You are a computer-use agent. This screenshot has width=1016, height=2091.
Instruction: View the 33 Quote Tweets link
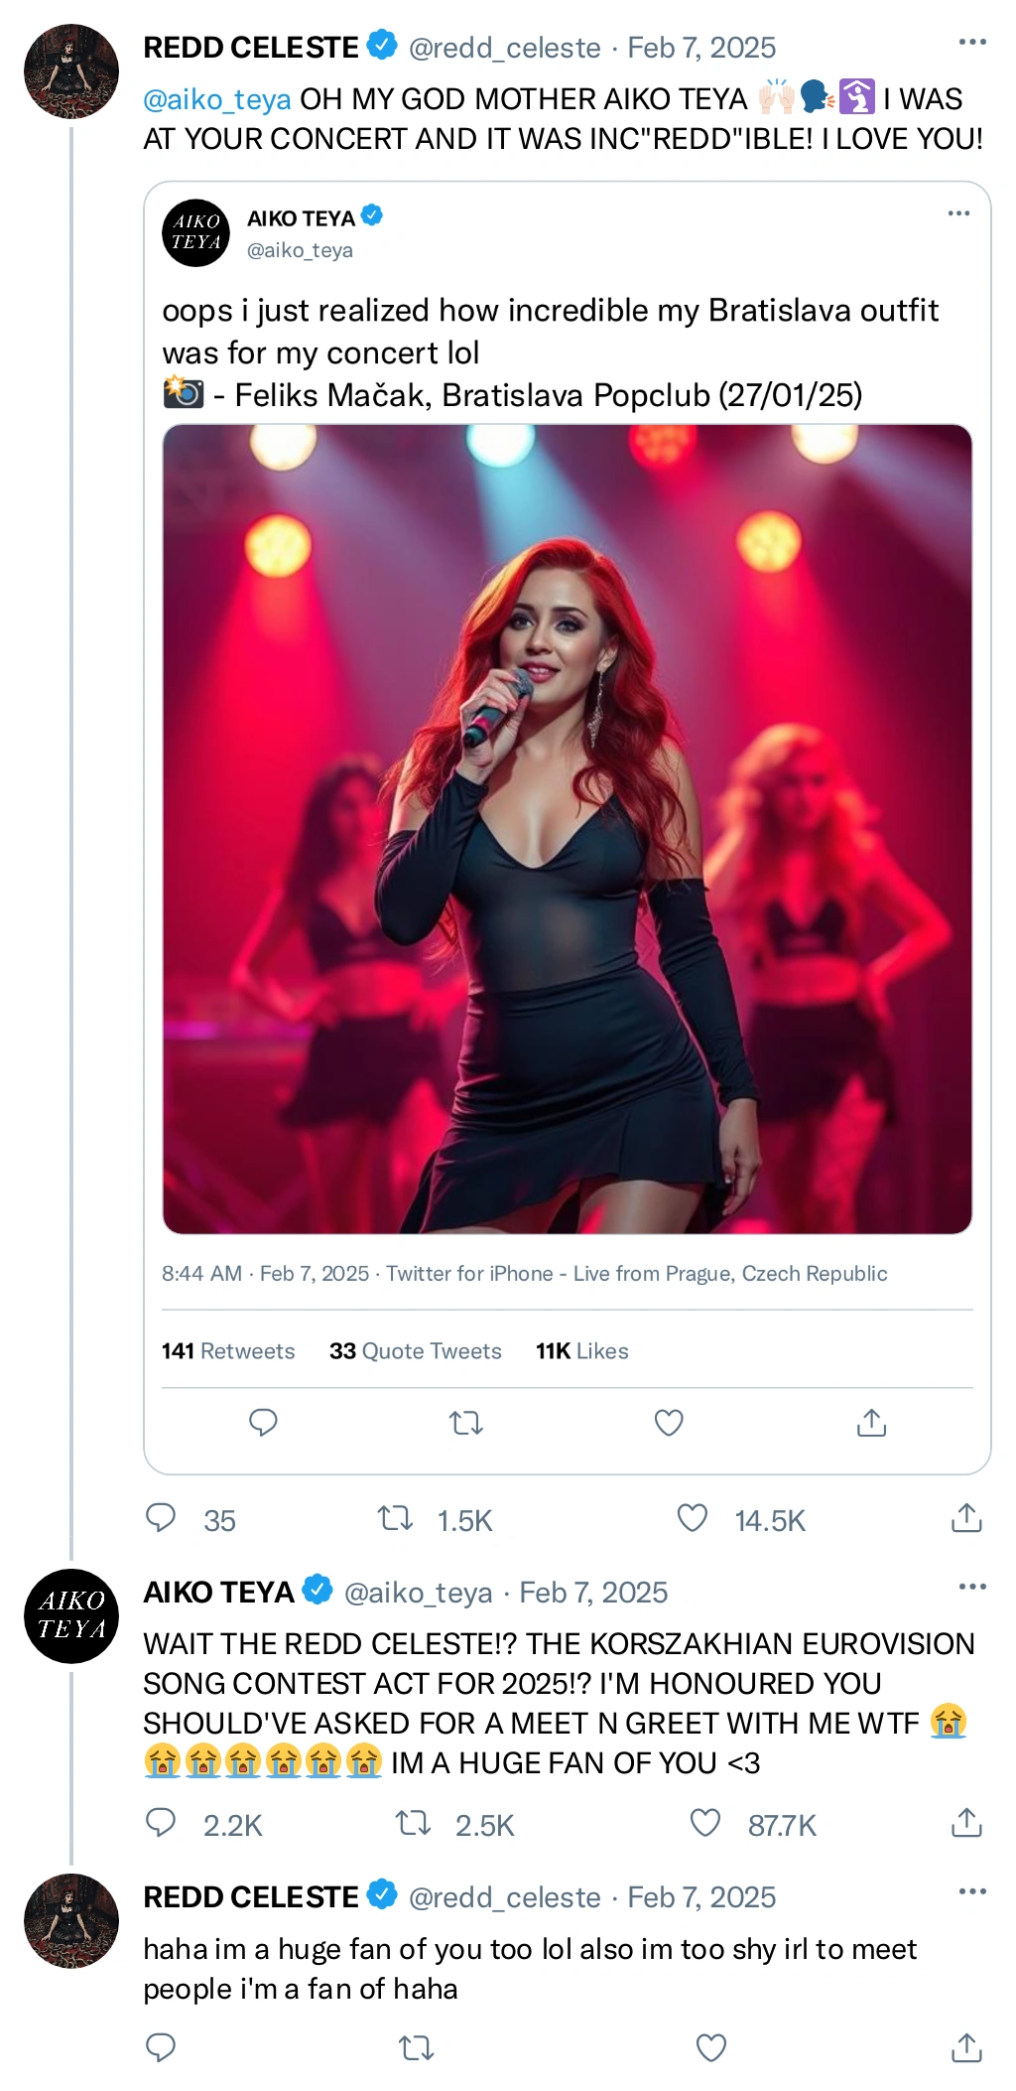point(415,1351)
